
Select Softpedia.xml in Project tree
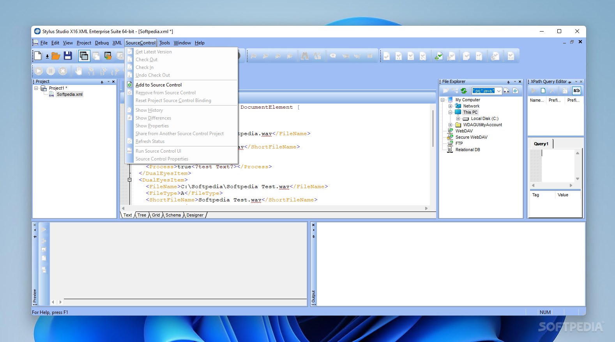[x=69, y=94]
